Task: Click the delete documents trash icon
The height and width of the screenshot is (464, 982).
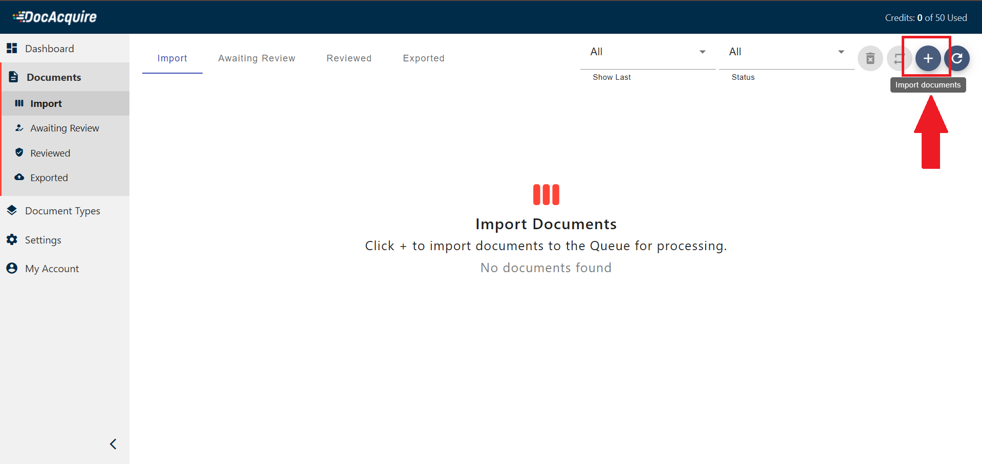Action: pyautogui.click(x=870, y=58)
